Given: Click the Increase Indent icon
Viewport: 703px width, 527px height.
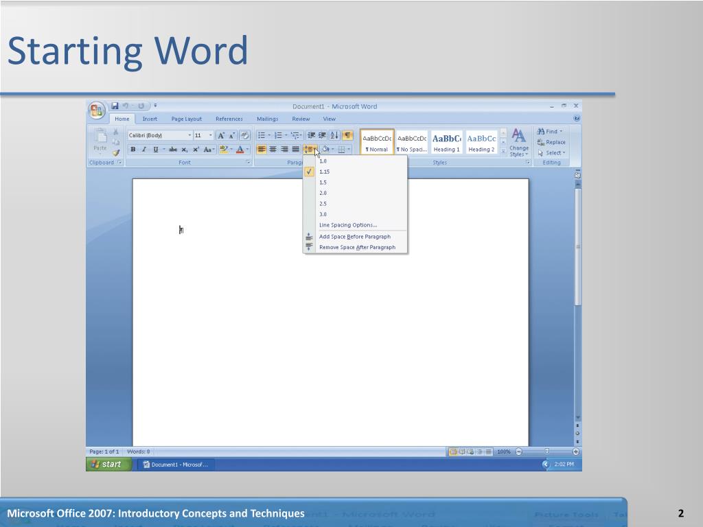Looking at the screenshot, I should coord(323,135).
